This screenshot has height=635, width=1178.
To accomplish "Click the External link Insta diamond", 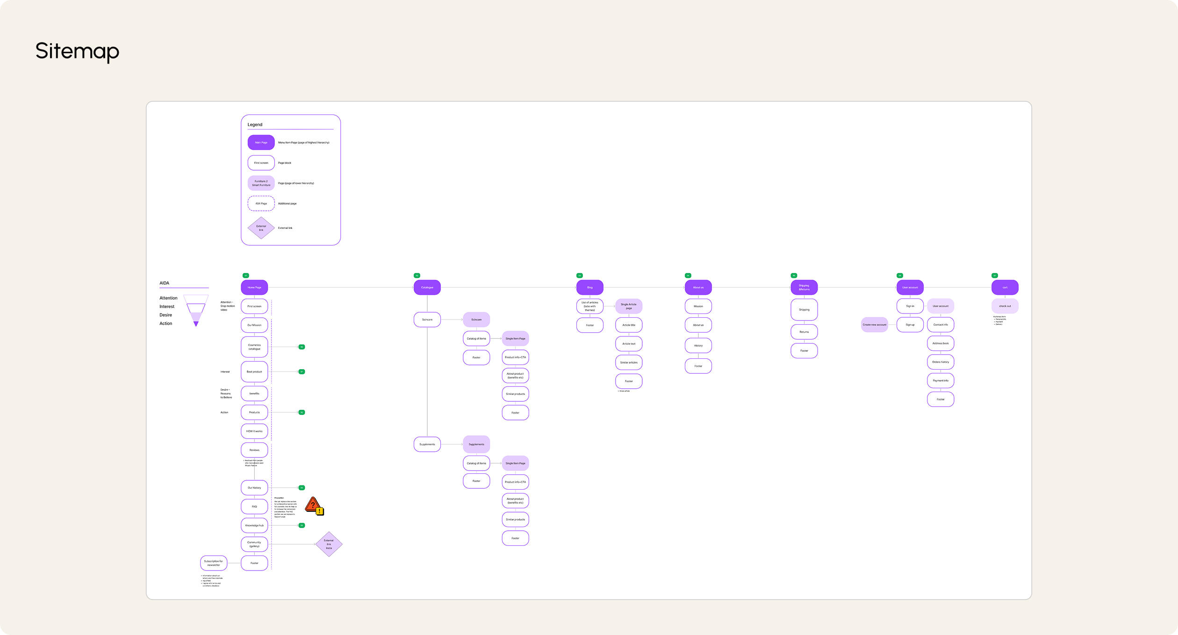I will click(329, 544).
